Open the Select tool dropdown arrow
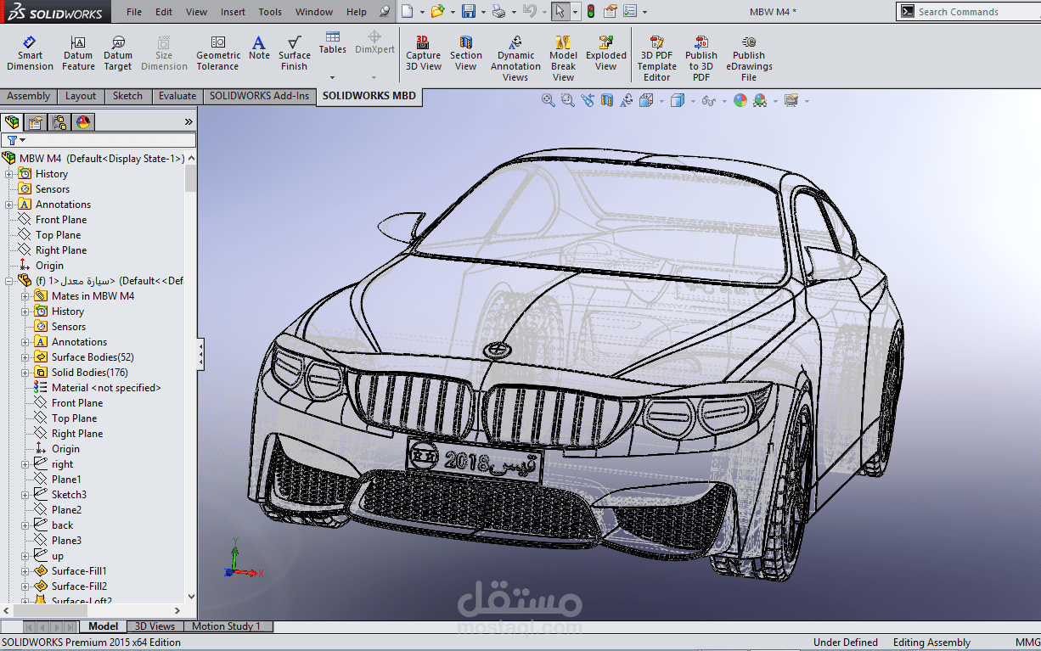Screen dimensions: 1041x651 (574, 12)
